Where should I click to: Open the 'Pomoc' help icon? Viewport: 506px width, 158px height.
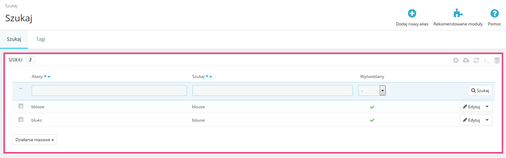[x=495, y=14]
